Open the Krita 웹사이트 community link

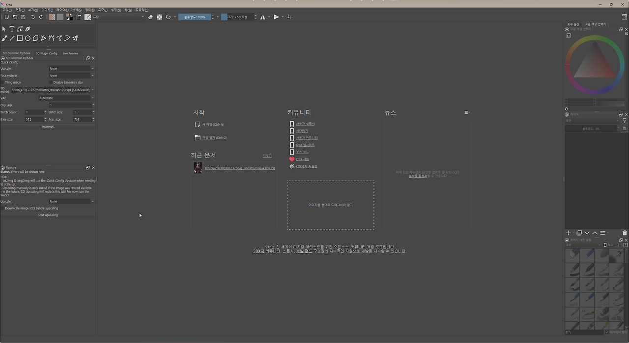tap(305, 145)
